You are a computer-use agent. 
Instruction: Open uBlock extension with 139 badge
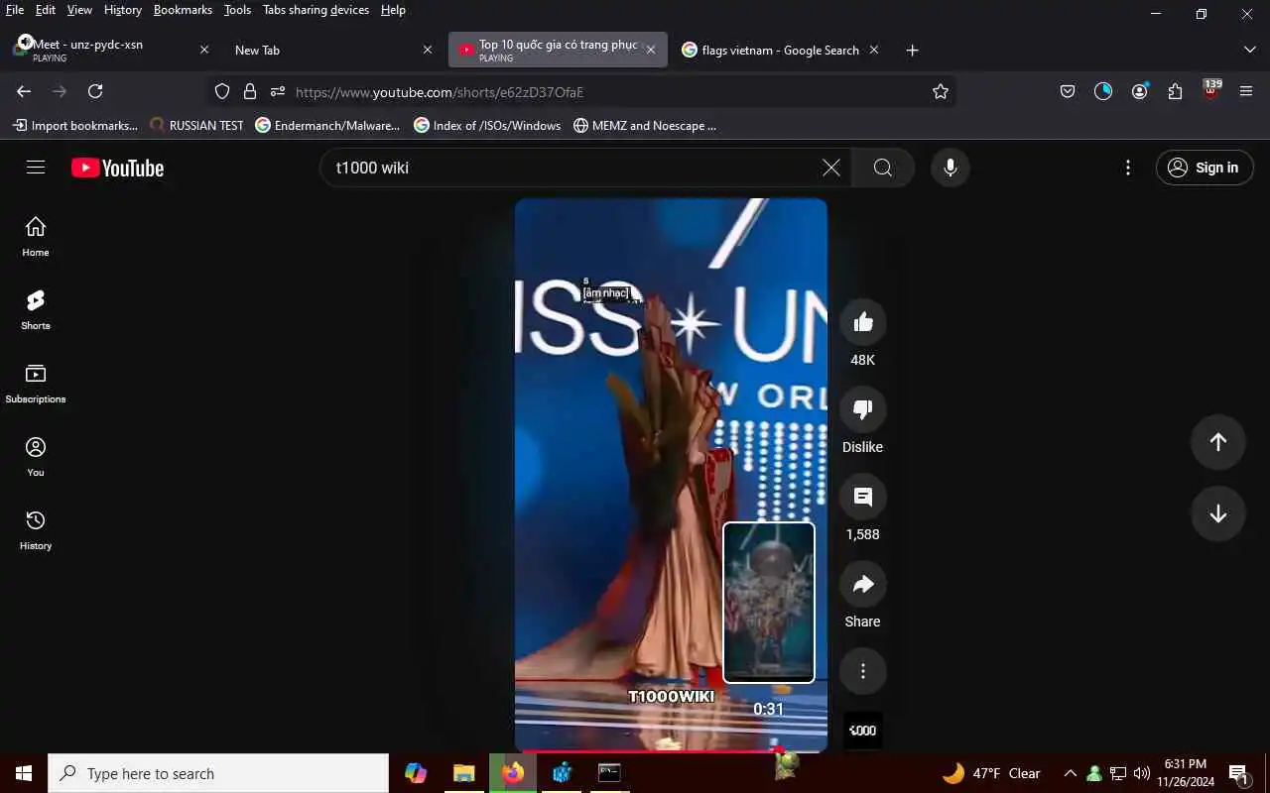(x=1210, y=91)
